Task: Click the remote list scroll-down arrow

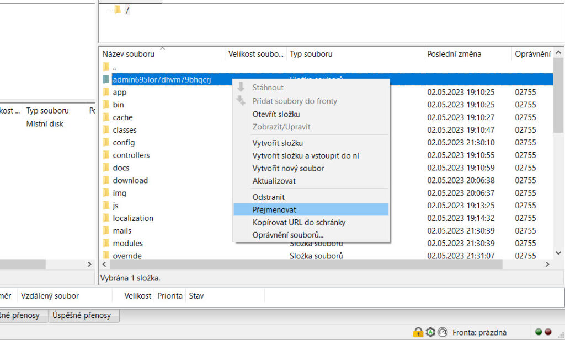Action: tap(558, 253)
